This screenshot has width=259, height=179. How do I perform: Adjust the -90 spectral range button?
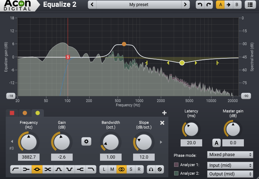click(x=246, y=96)
